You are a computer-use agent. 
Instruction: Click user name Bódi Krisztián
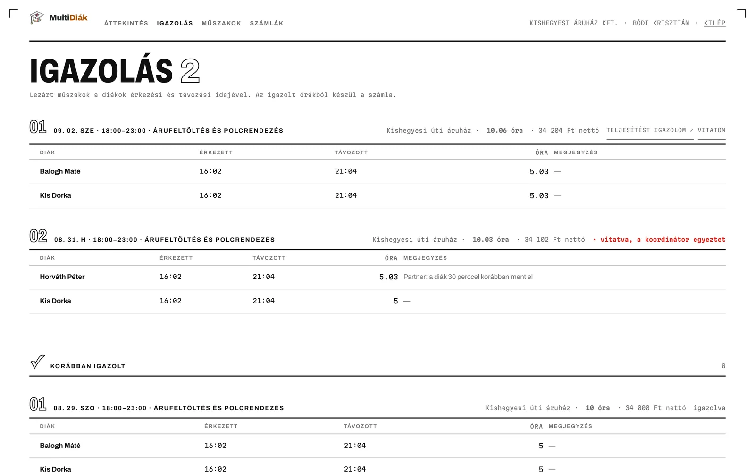point(661,23)
